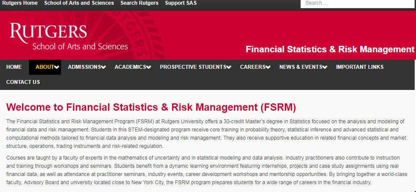The image size is (416, 192).
Task: Select Contact Us in the navigation
Action: click(23, 82)
